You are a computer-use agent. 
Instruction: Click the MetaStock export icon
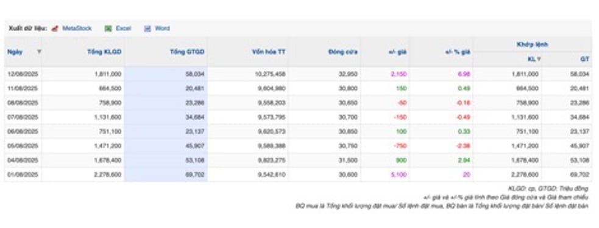click(55, 29)
